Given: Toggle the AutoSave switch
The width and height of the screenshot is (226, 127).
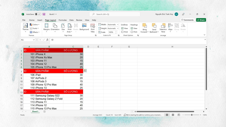Looking at the screenshot, I should click(x=38, y=14).
